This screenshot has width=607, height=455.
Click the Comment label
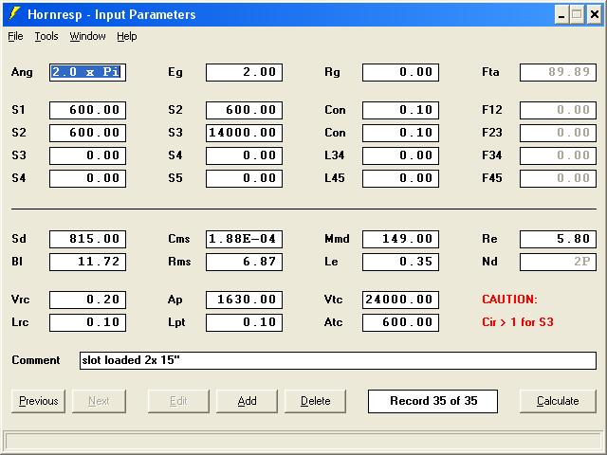point(36,360)
